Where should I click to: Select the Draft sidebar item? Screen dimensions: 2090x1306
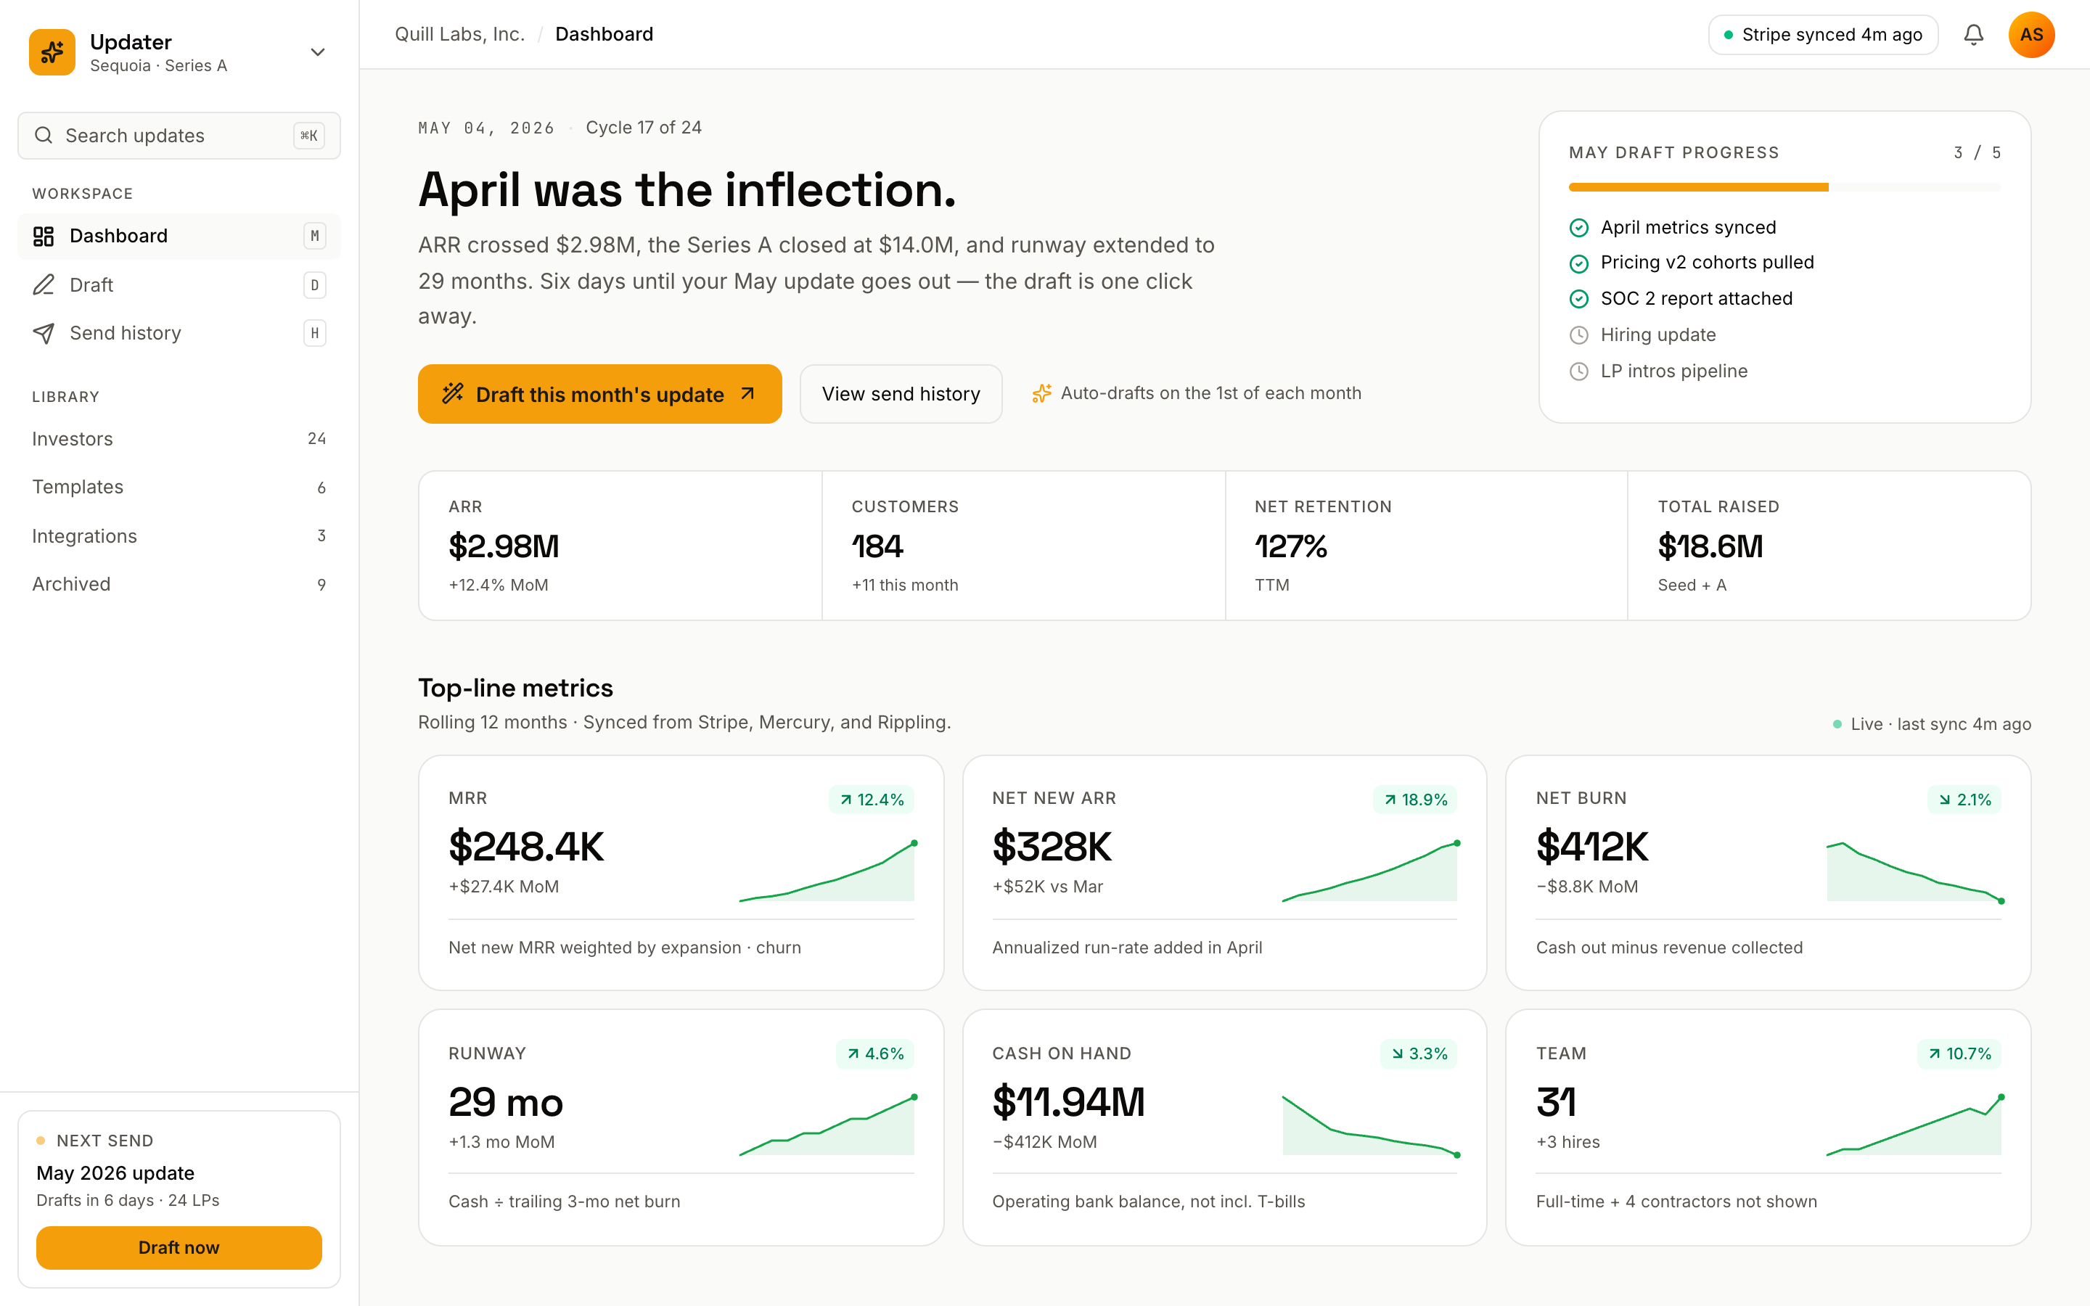(x=179, y=285)
